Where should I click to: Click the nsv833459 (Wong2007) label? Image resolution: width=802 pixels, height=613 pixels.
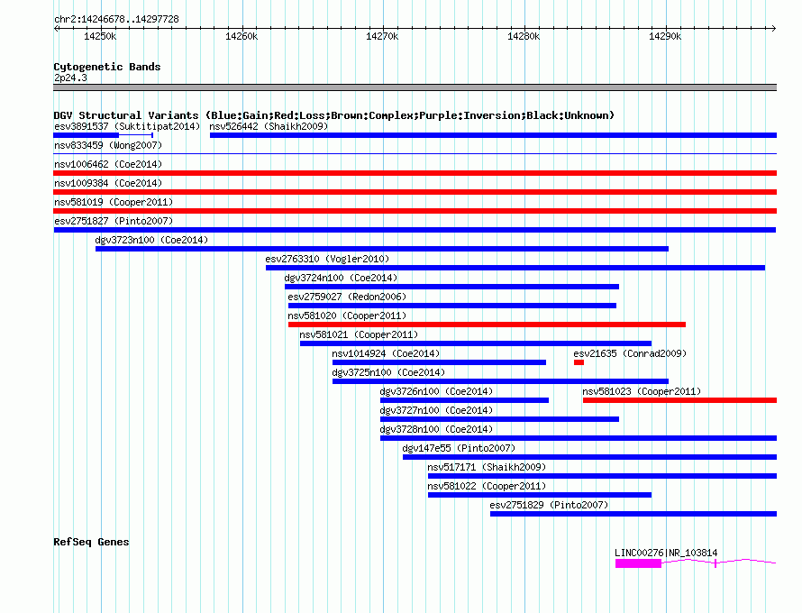pos(108,145)
